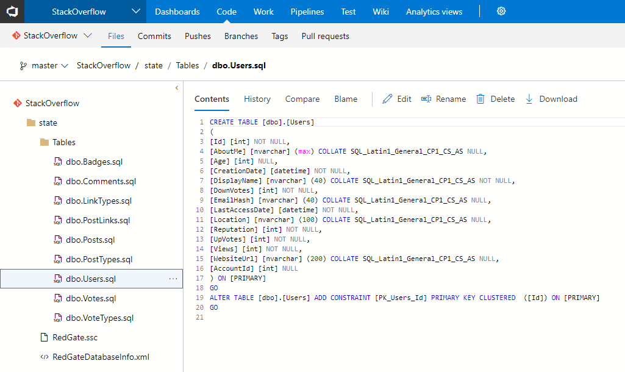Click the [AccountId] column line
Image resolution: width=625 pixels, height=372 pixels.
pos(254,268)
